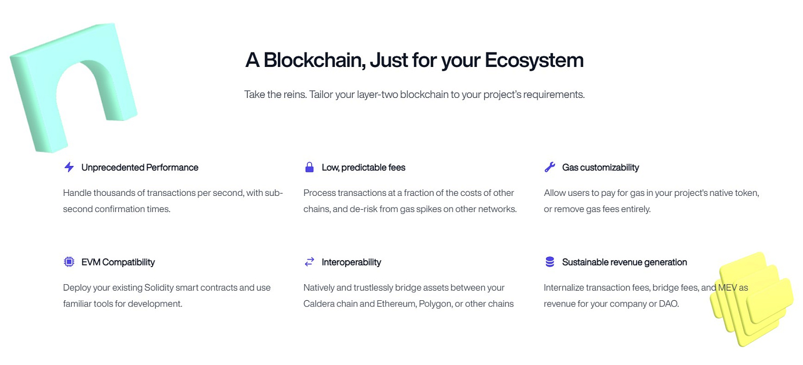The height and width of the screenshot is (365, 803).
Task: Select the Sustainable revenue generation heading
Action: point(624,262)
